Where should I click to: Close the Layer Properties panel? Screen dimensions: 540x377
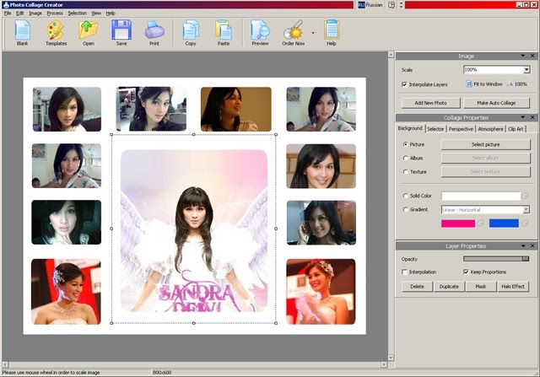(x=532, y=245)
